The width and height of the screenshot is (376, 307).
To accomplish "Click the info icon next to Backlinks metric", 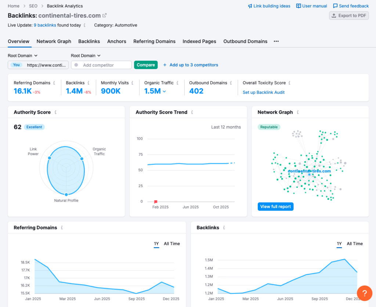I will pyautogui.click(x=89, y=83).
